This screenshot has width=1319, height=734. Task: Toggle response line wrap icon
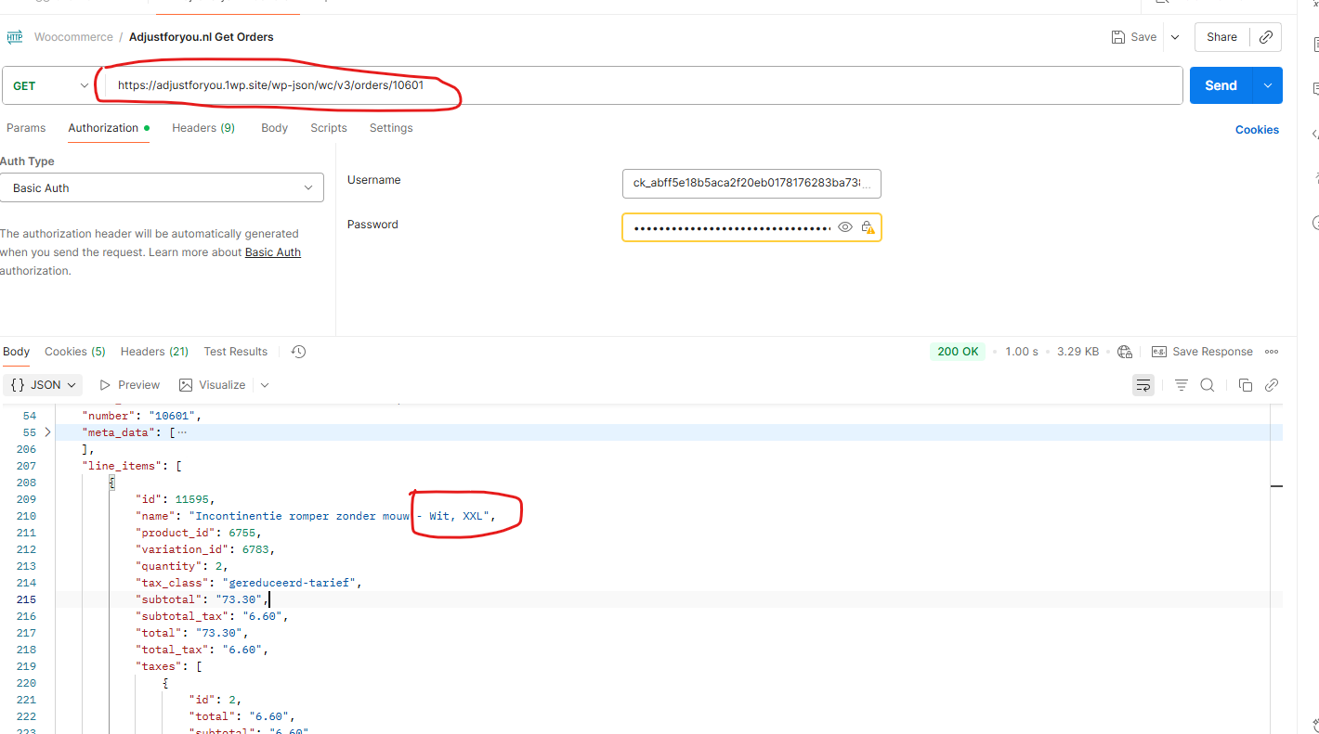[x=1143, y=385]
